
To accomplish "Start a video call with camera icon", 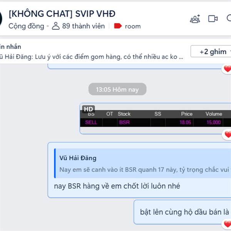I will tap(213, 19).
